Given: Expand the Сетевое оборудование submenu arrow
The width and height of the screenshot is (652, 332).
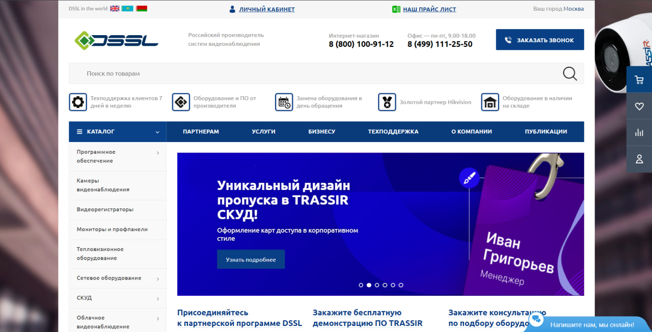Looking at the screenshot, I should 158,279.
